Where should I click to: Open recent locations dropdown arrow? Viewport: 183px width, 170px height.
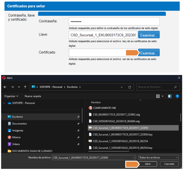coord(19,87)
